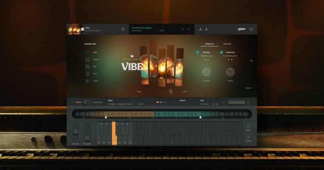Click the Latch lock icon

(248, 127)
